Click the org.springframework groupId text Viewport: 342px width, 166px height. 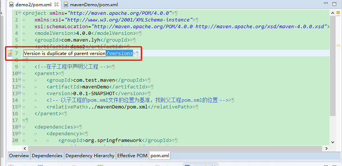coord(114,140)
